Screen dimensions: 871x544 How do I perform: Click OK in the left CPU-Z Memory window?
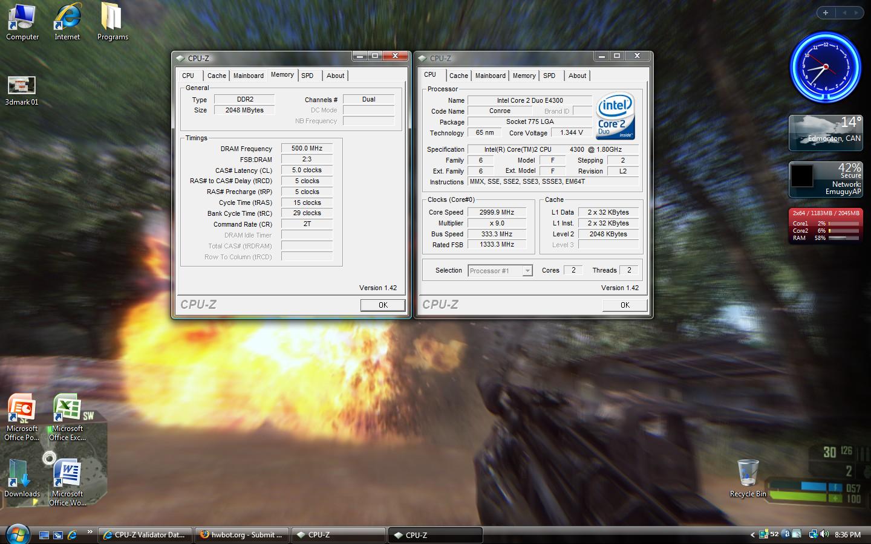pos(383,305)
